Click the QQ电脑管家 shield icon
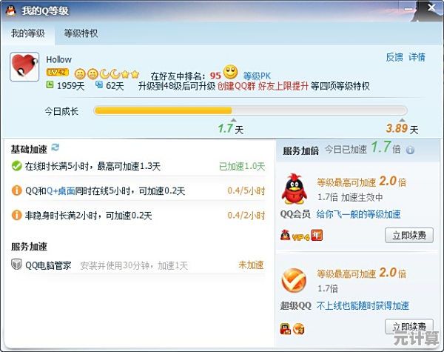 pos(16,265)
